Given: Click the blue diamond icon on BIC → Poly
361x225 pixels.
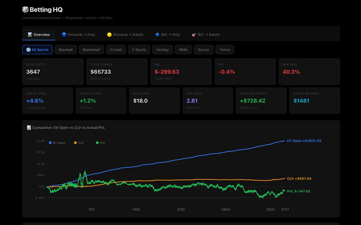Looking at the screenshot, I should (x=157, y=35).
